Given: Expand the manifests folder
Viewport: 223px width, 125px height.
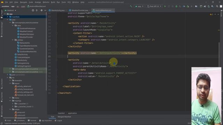Looking at the screenshot, I should (8, 17).
